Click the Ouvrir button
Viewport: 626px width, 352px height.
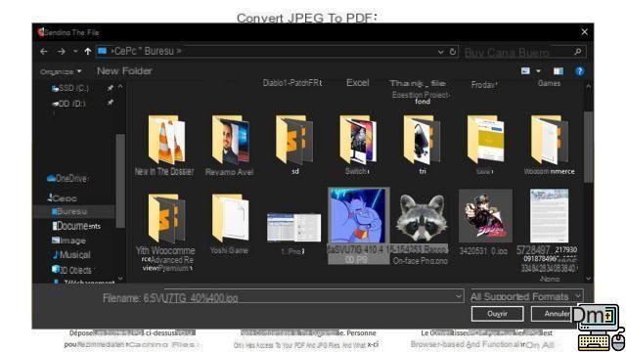[498, 314]
